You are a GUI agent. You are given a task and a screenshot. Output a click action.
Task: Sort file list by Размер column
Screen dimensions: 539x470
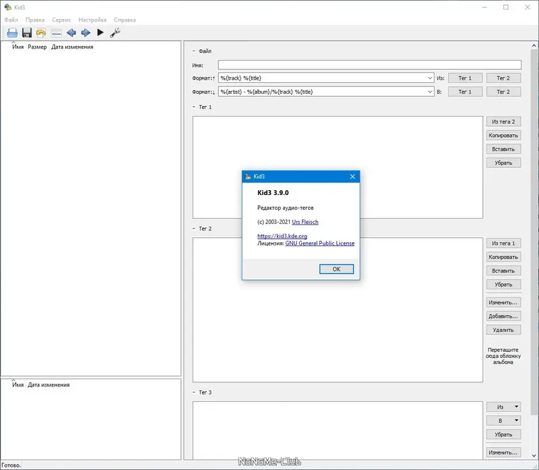click(37, 47)
